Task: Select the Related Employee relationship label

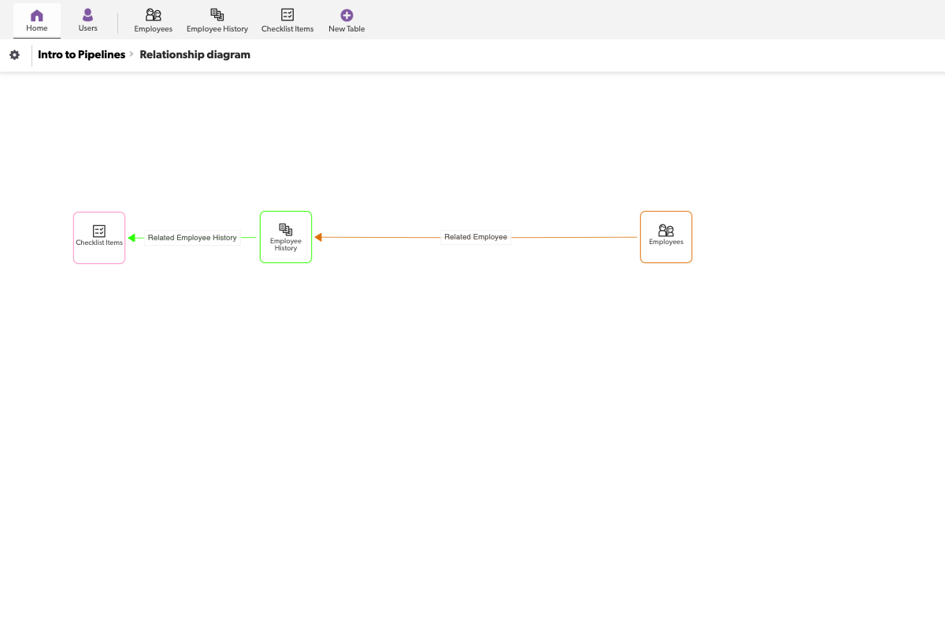Action: click(x=476, y=237)
